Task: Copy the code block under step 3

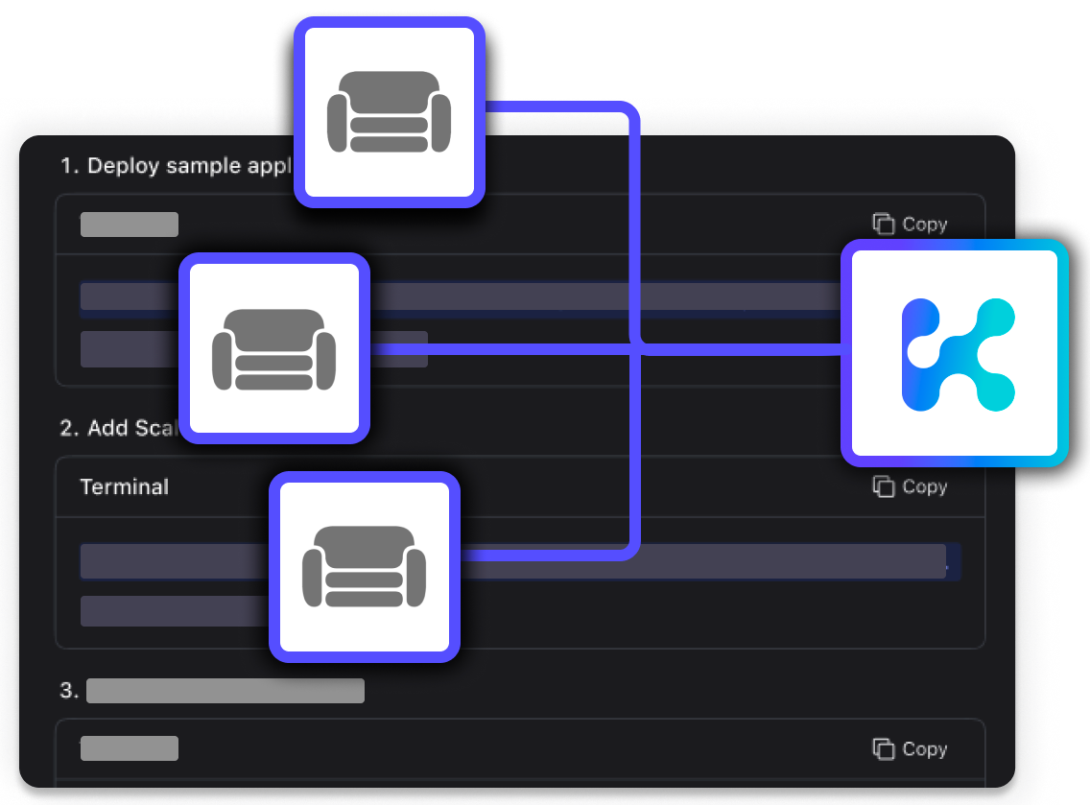Action: point(910,748)
